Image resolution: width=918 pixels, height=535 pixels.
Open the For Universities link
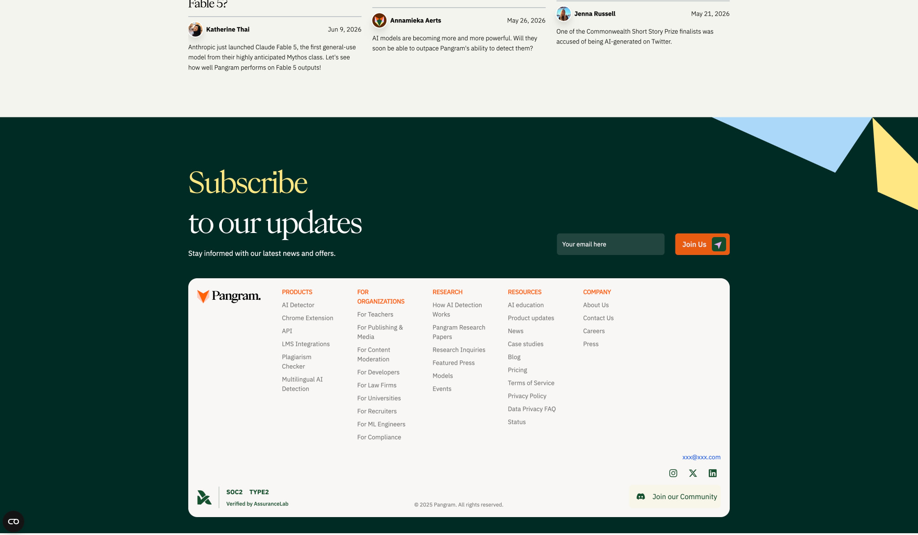379,398
